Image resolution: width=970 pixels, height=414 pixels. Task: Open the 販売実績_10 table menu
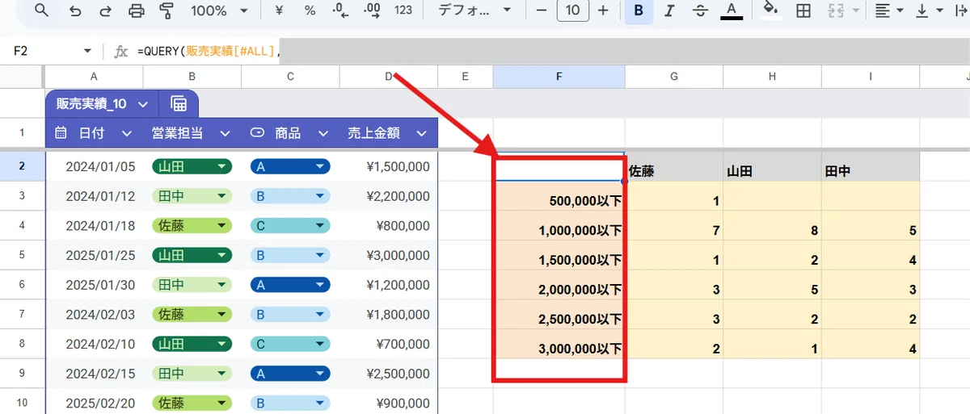pos(143,104)
